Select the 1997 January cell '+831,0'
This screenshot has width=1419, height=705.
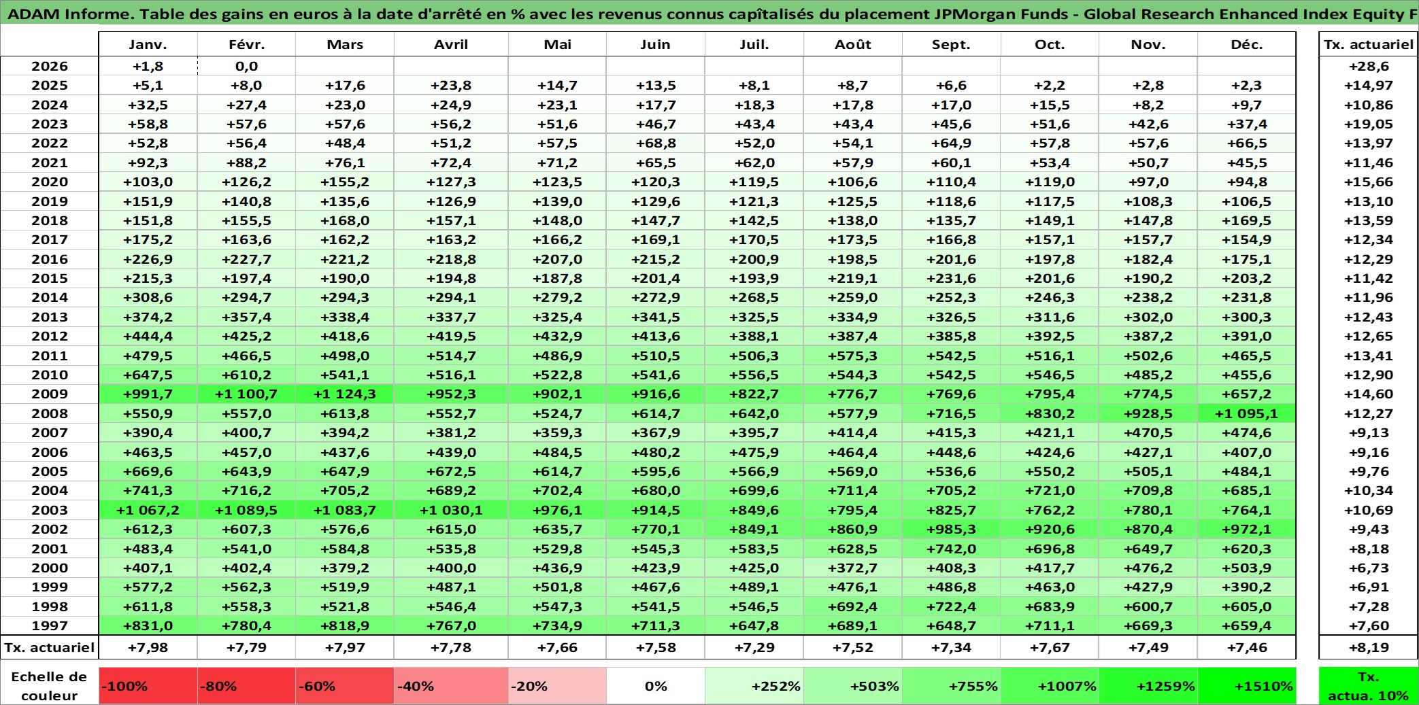[x=148, y=625]
